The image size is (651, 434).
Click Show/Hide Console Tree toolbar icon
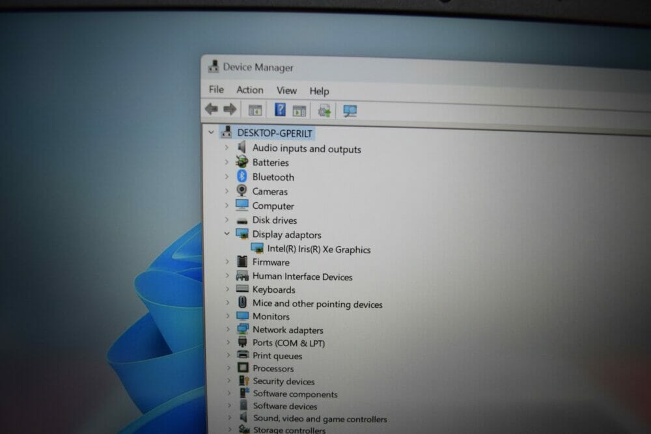(255, 111)
